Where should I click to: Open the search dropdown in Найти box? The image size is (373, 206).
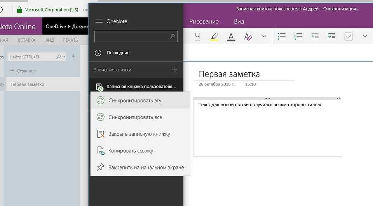[64, 57]
